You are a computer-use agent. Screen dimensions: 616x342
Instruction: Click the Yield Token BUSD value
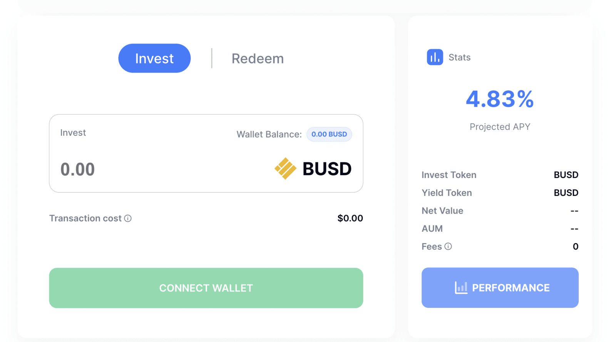(566, 193)
